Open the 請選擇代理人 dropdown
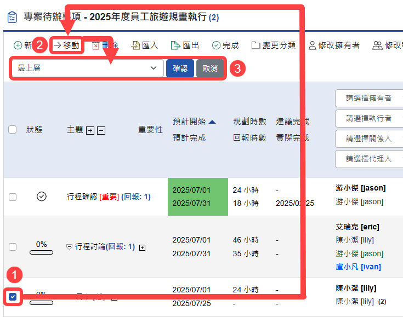Screen dimensions: 403x317 pyautogui.click(x=369, y=159)
